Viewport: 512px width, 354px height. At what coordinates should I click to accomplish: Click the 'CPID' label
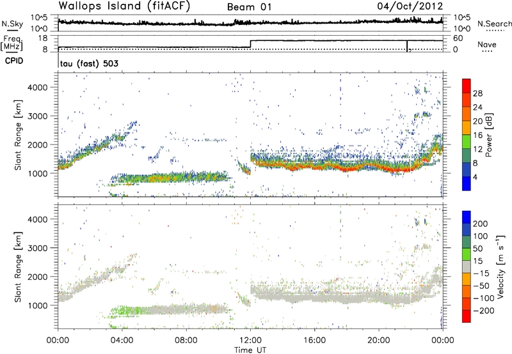click(x=13, y=61)
